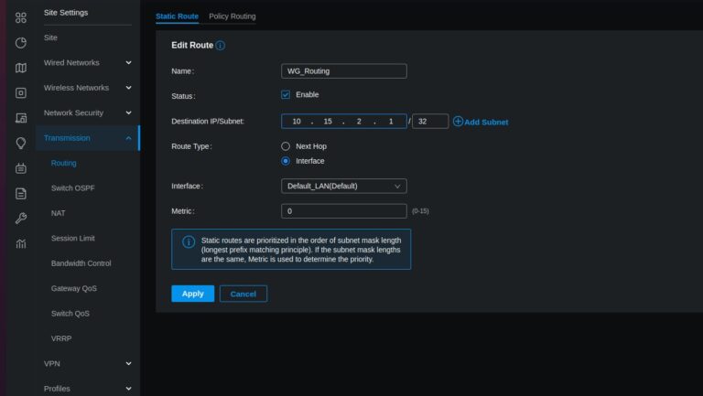The image size is (703, 396).
Task: Click the fourth IP octet field 1
Action: pyautogui.click(x=391, y=122)
